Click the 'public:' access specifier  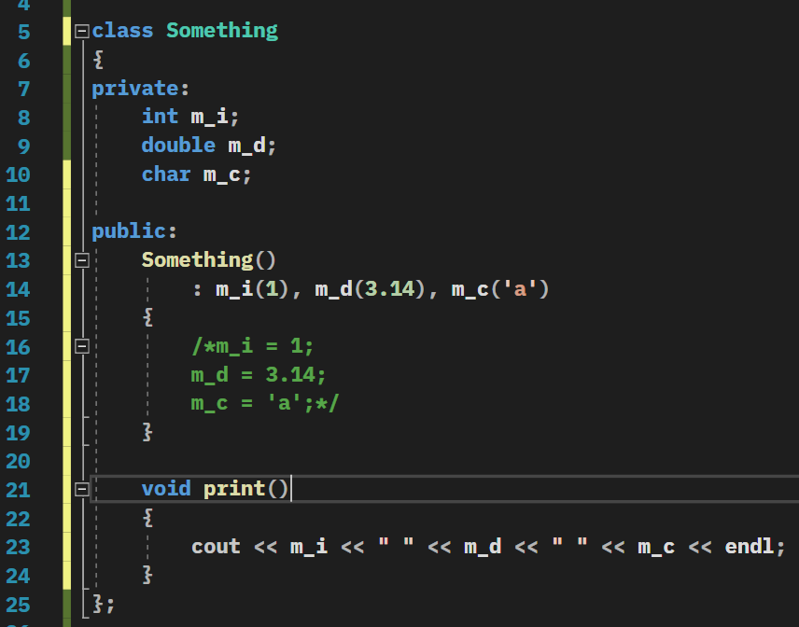click(x=134, y=231)
